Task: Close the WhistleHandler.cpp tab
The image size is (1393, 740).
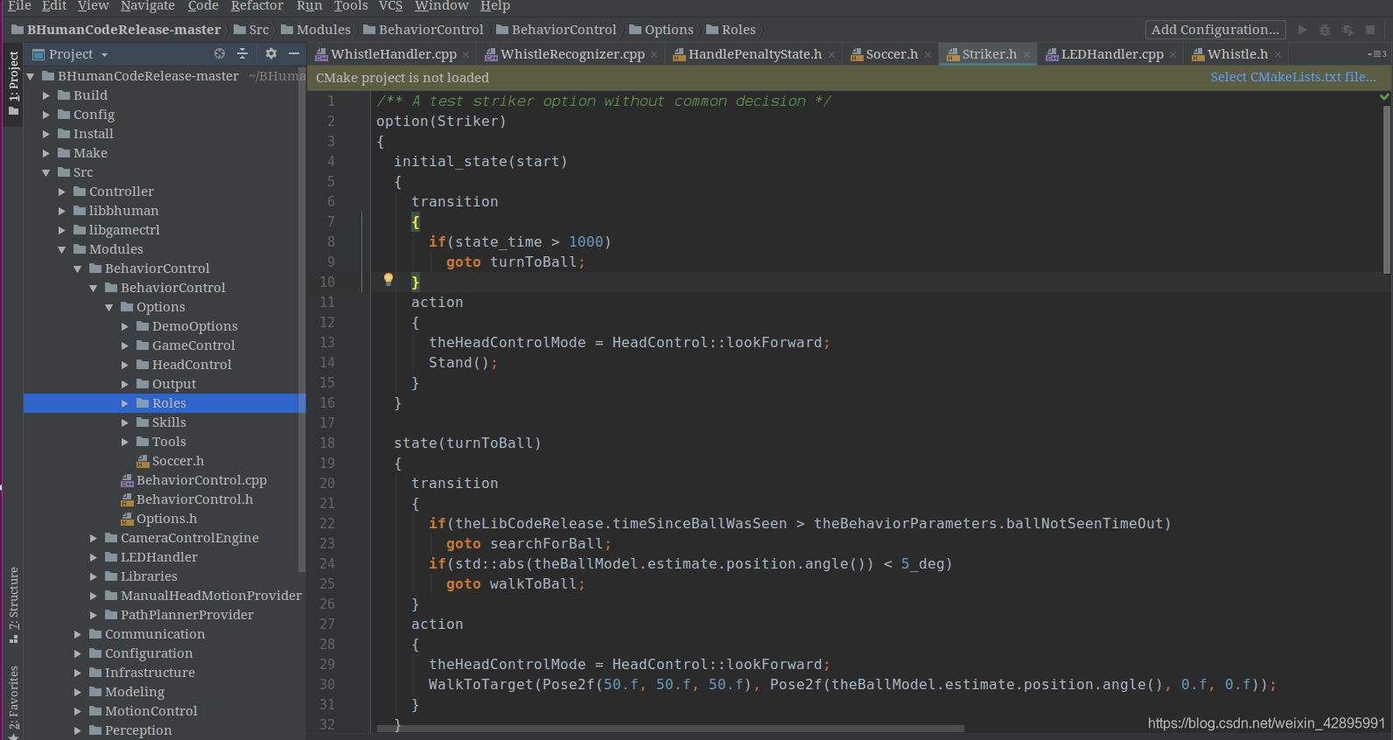Action: coord(466,55)
